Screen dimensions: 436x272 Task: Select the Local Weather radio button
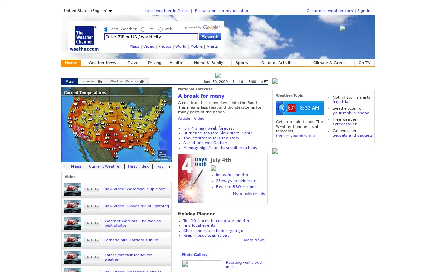pos(106,29)
